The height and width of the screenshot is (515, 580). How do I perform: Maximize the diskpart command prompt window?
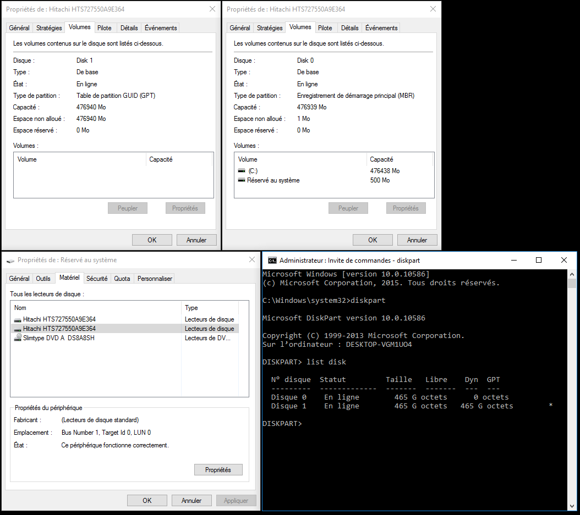[x=539, y=260]
